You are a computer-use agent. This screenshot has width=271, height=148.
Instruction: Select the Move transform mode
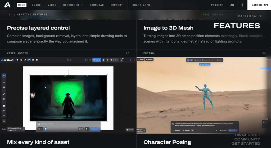pos(197,60)
